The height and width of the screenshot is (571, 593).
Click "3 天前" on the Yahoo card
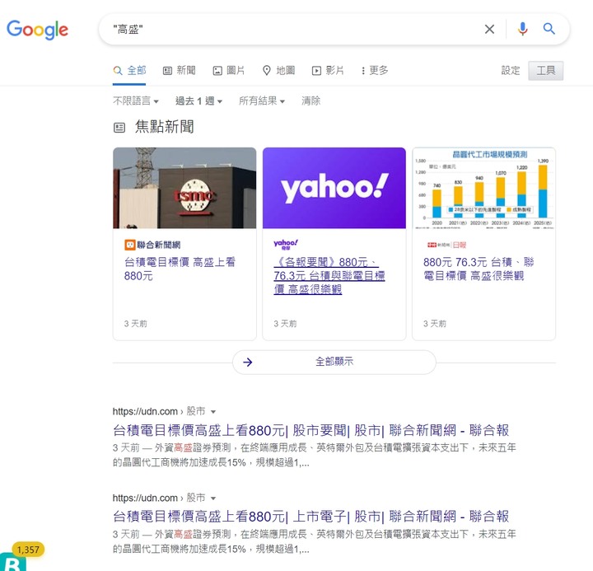285,324
